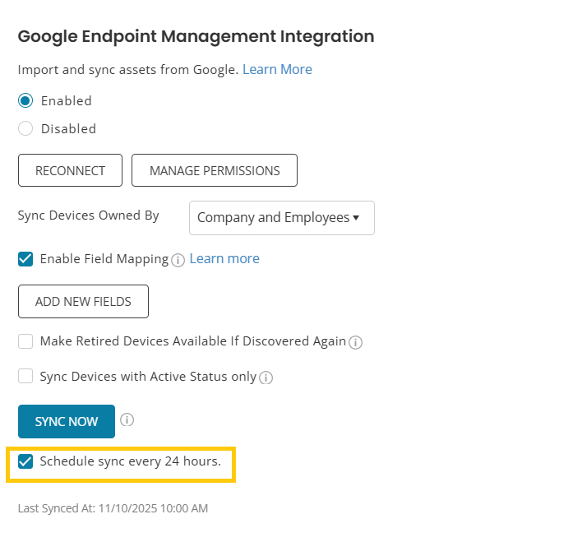This screenshot has width=582, height=542.
Task: Click info icon for Make Retired Devices option
Action: point(355,342)
